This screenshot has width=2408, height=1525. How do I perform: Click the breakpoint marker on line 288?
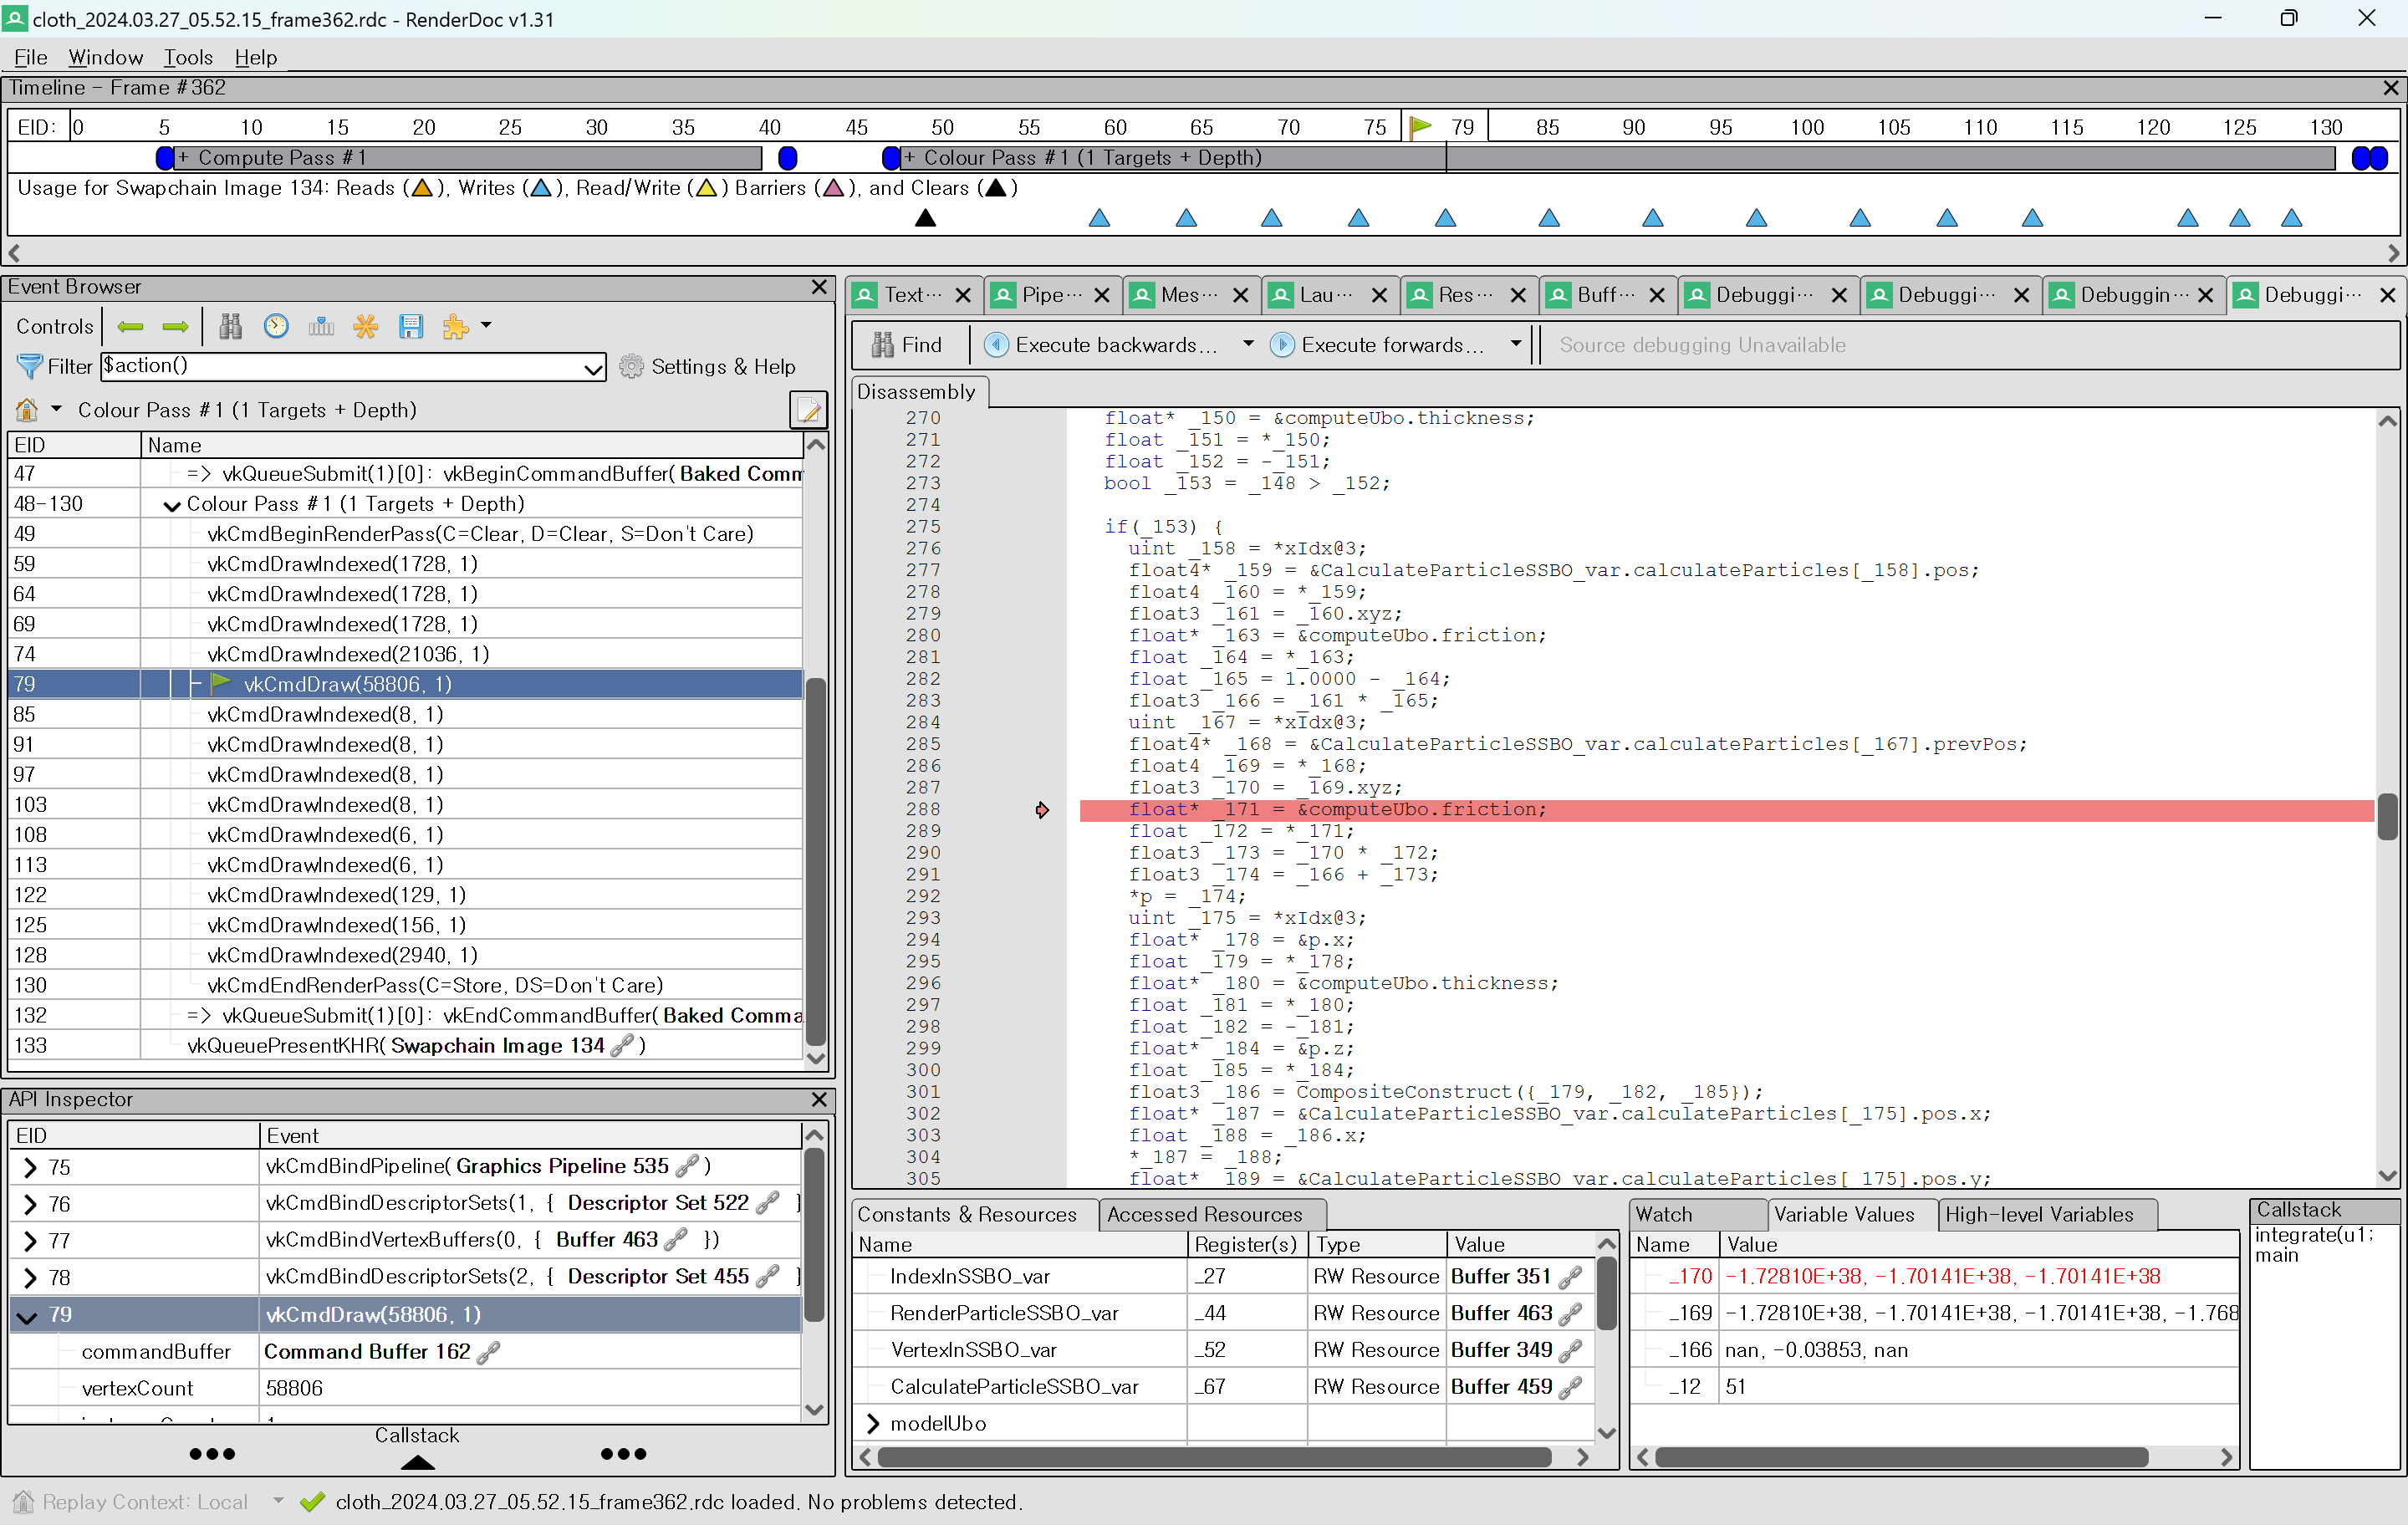(1042, 810)
